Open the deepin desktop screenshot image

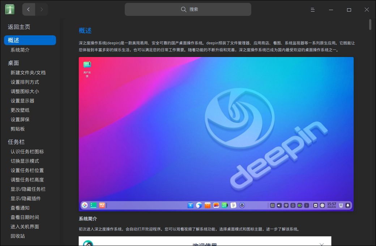[216, 134]
